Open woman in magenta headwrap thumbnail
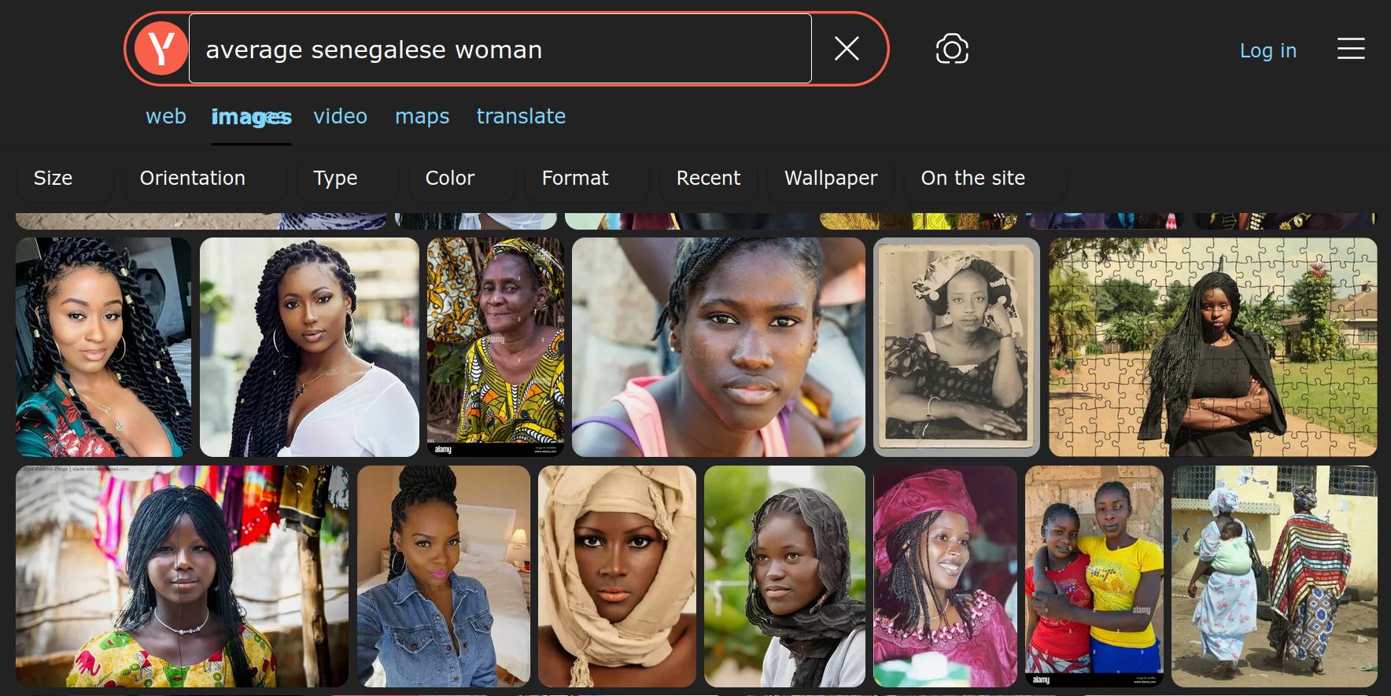Screen dimensions: 1391x696 (945, 576)
